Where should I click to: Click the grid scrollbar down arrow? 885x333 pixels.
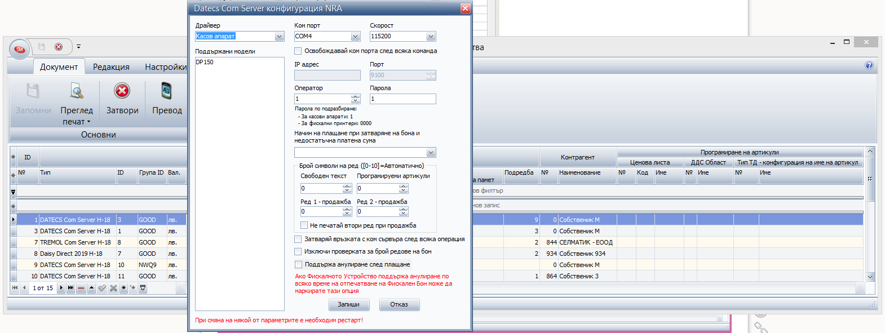[870, 277]
